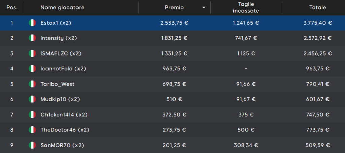This screenshot has width=345, height=153.
Task: Sort by the Premio column header
Action: 174,8
